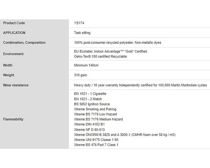This screenshot has height=168, width=210.
Task: Click the Oeko-Tex 100 certified Recyclable line
Action: pyautogui.click(x=101, y=56)
